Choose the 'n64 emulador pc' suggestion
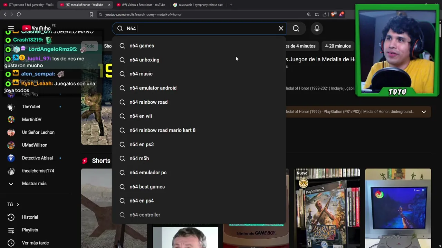 199,173
